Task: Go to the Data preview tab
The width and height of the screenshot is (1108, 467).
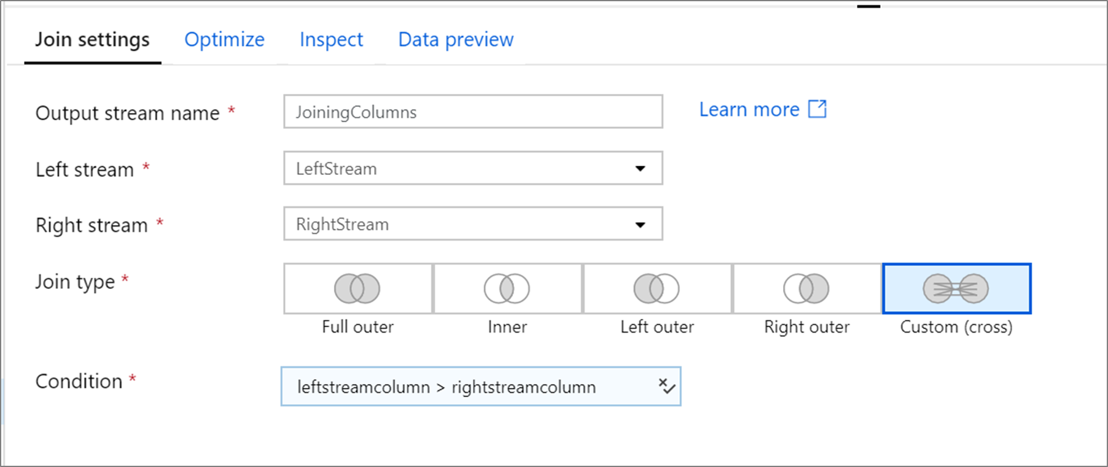Action: pyautogui.click(x=456, y=40)
